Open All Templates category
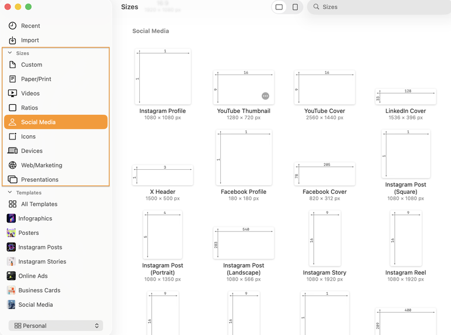Screen dimensions: 451x335 39,204
